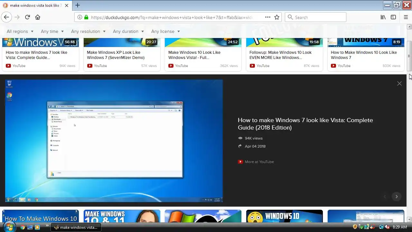Image resolution: width=412 pixels, height=232 pixels.
Task: Open the 'How To Make Windows 10' bottom thumbnail
Action: click(x=41, y=216)
